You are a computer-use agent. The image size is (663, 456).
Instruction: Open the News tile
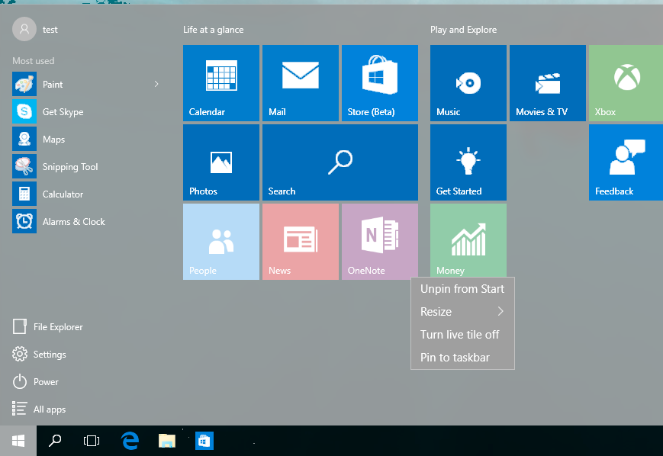(x=300, y=242)
